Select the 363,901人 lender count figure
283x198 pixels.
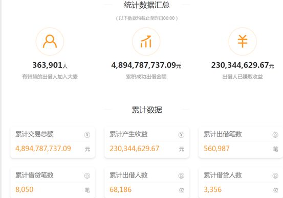click(50, 65)
